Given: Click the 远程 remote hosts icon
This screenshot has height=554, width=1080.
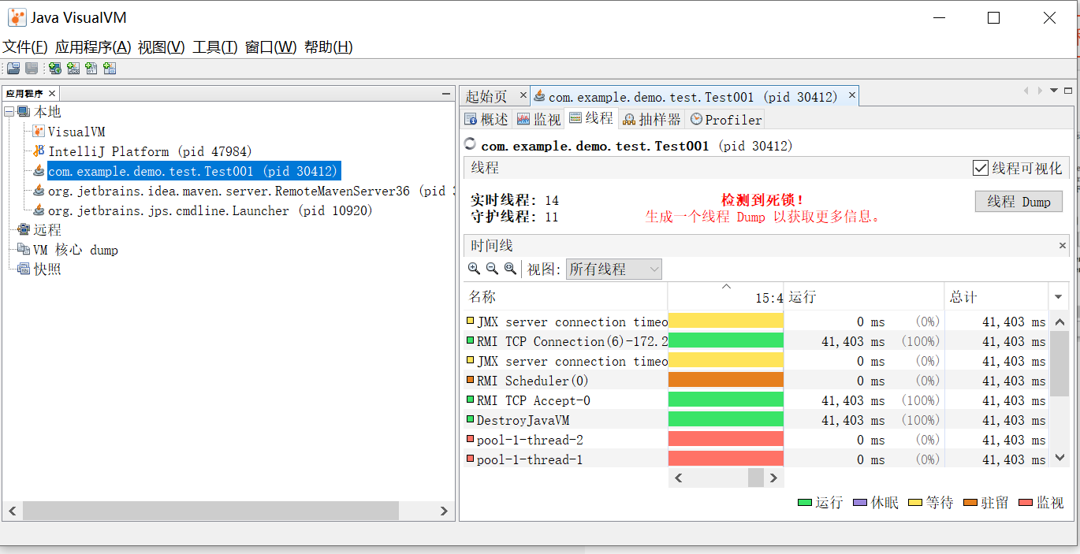Looking at the screenshot, I should click(24, 230).
